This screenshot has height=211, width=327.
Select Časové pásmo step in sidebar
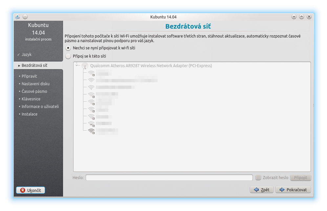[34, 92]
